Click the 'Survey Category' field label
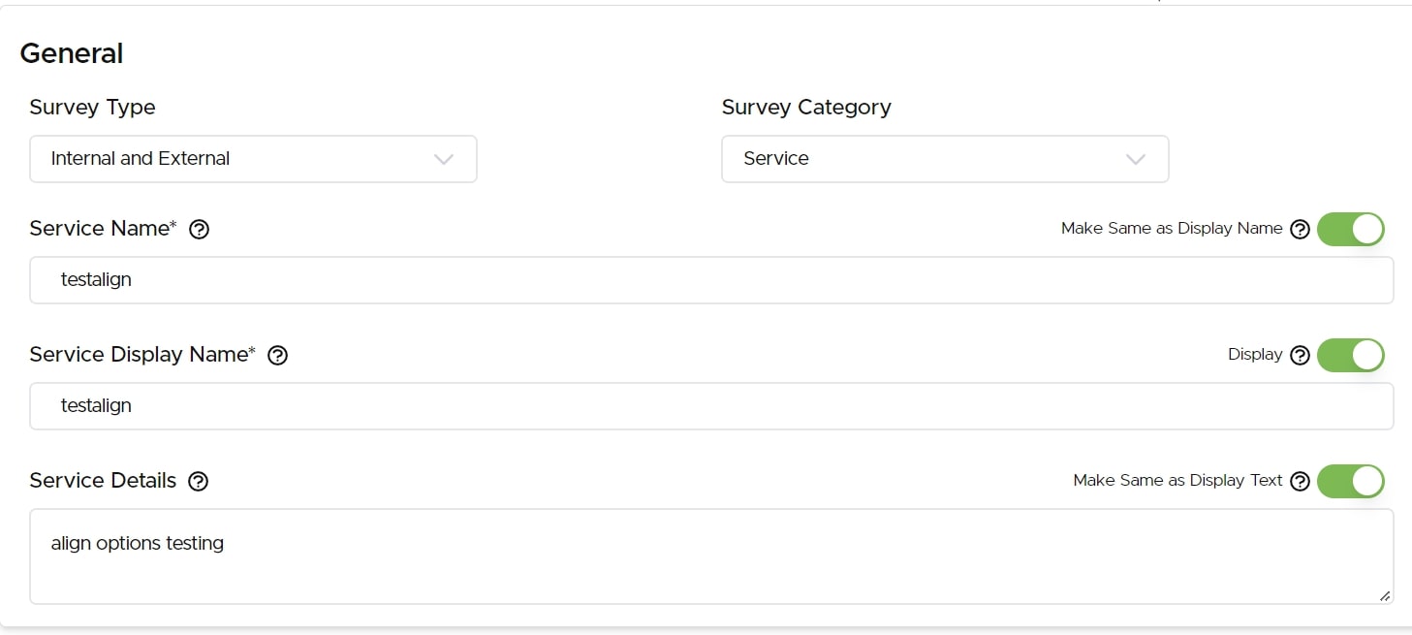The height and width of the screenshot is (635, 1412). pyautogui.click(x=806, y=108)
